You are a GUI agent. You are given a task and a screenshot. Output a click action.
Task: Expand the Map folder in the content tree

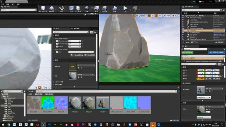tap(4, 115)
